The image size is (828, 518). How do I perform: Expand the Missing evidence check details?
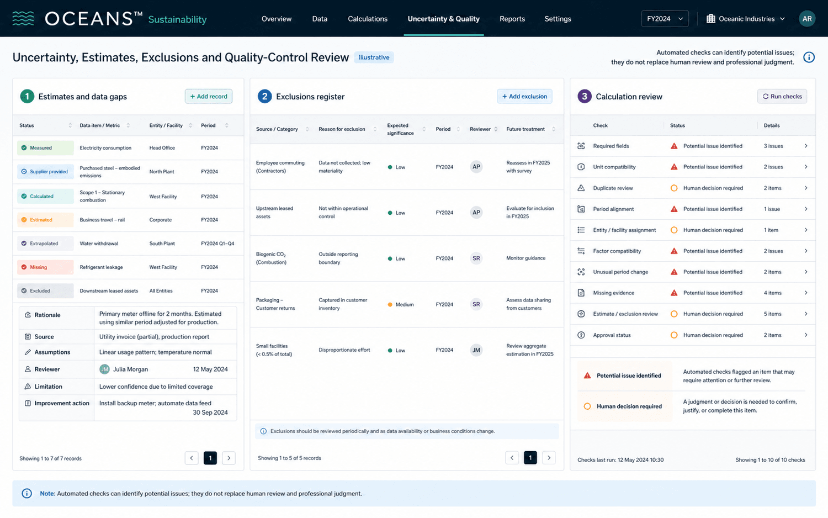click(806, 293)
